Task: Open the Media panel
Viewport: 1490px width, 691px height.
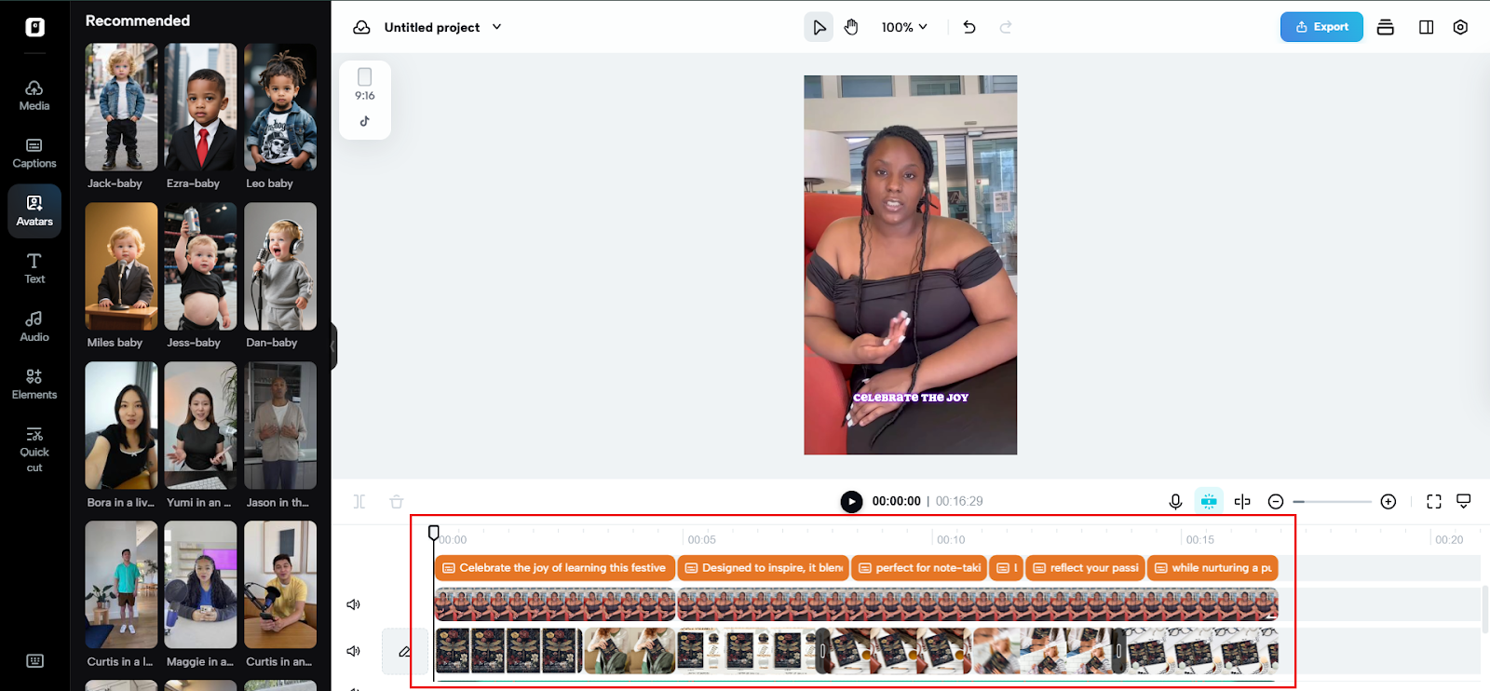Action: [x=34, y=95]
